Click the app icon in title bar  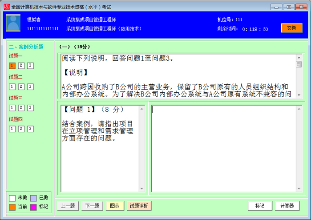(x=6, y=7)
